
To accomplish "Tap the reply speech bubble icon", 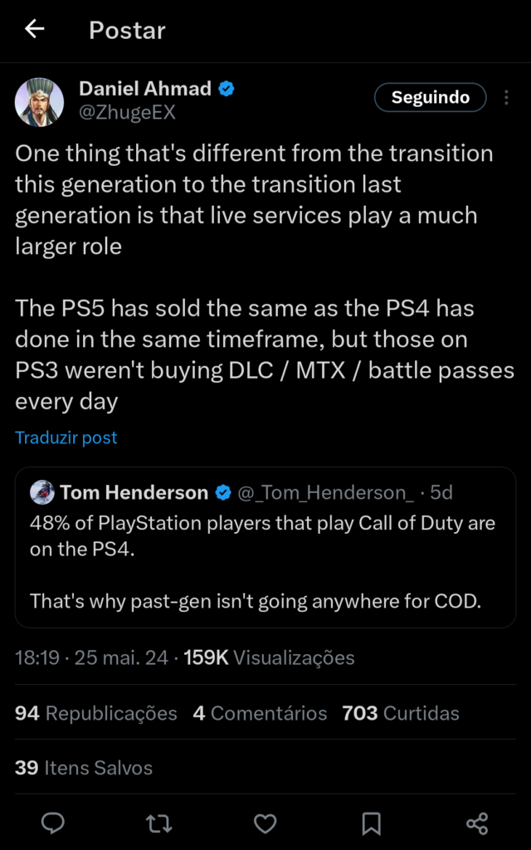I will 53,823.
